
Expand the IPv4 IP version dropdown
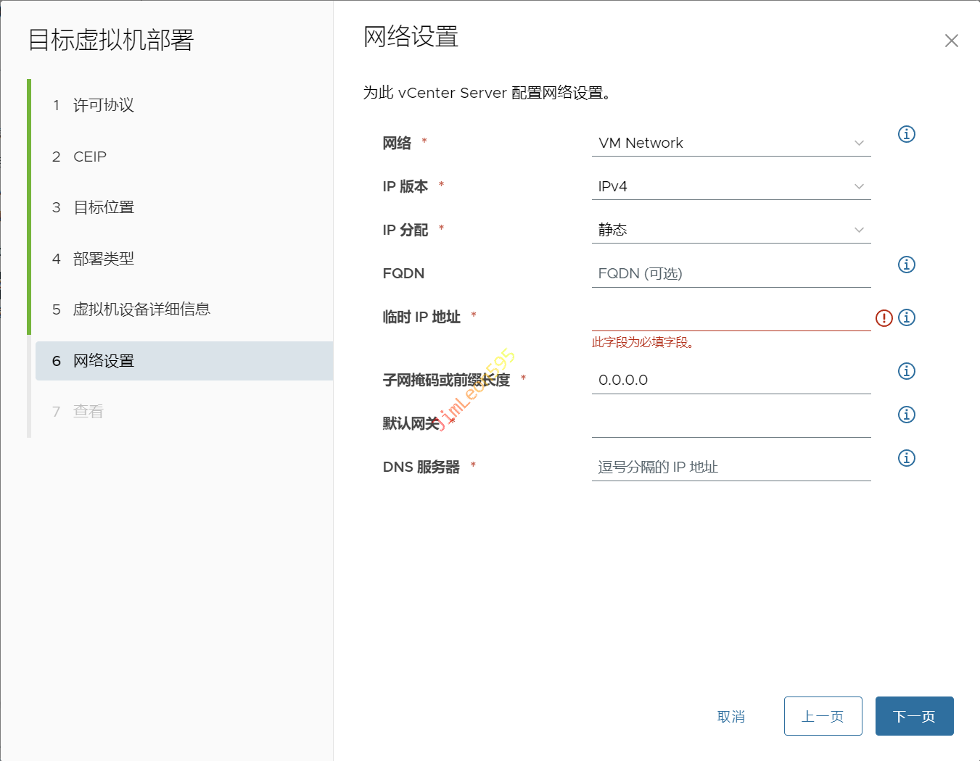[730, 186]
